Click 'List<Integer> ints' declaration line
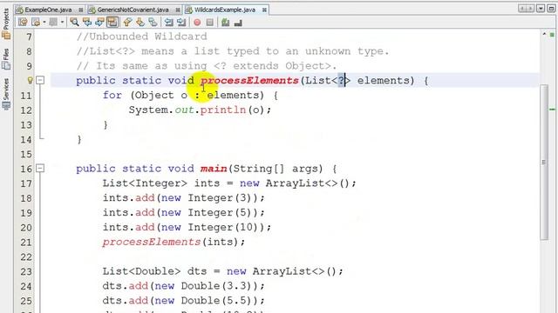 pos(229,183)
